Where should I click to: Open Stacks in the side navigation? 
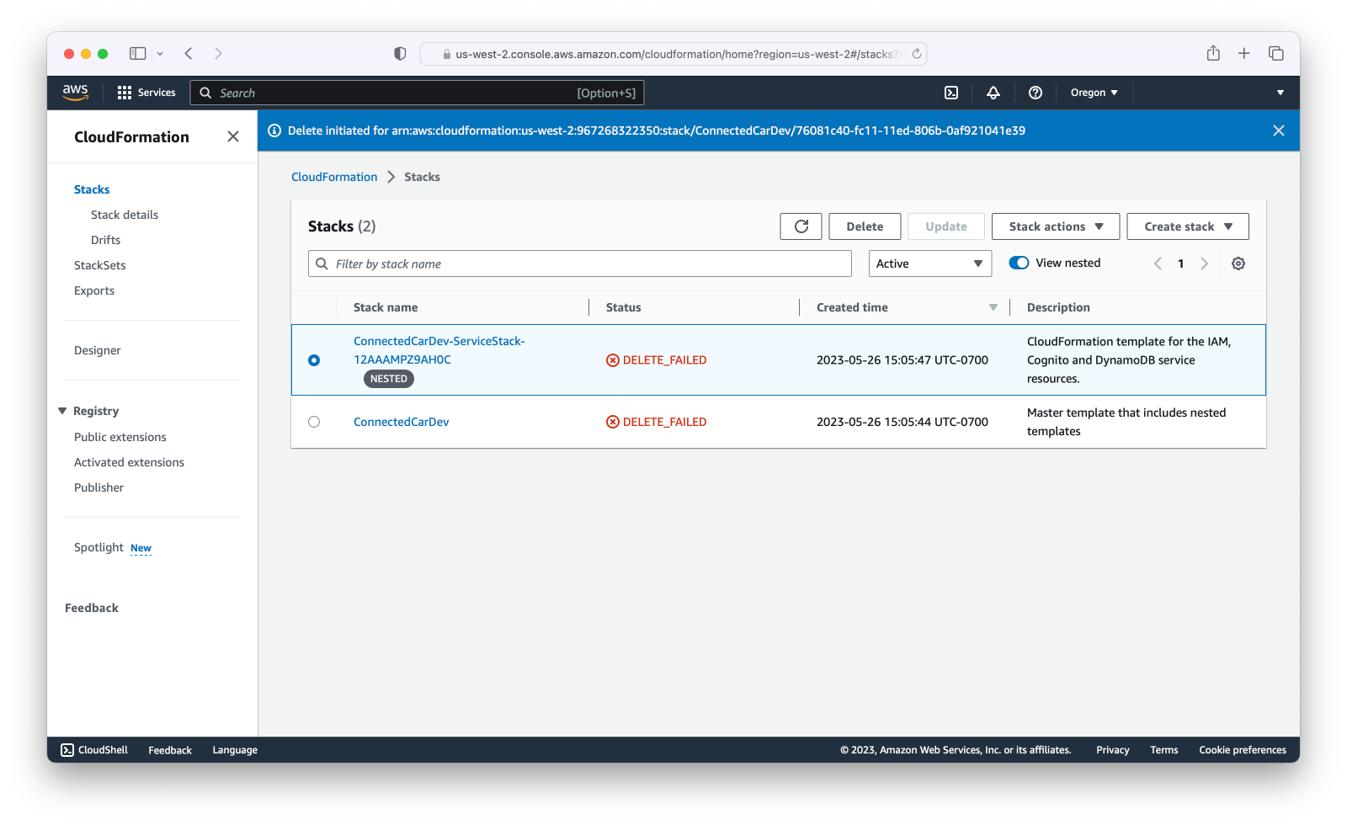[x=92, y=189]
